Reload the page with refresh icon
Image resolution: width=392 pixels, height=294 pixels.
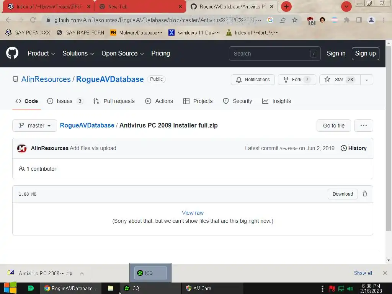point(33,20)
